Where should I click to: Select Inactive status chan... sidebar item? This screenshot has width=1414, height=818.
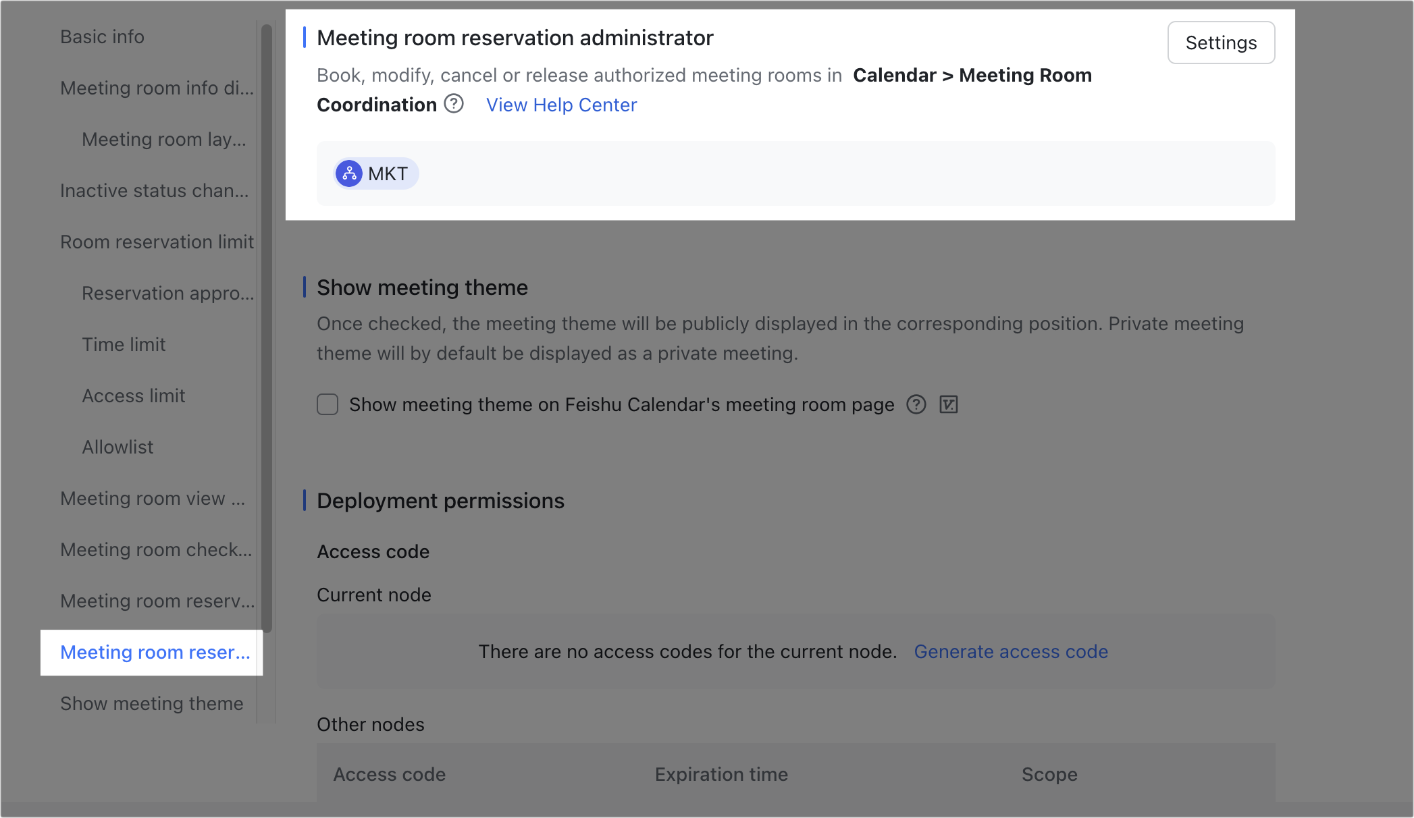click(x=155, y=190)
